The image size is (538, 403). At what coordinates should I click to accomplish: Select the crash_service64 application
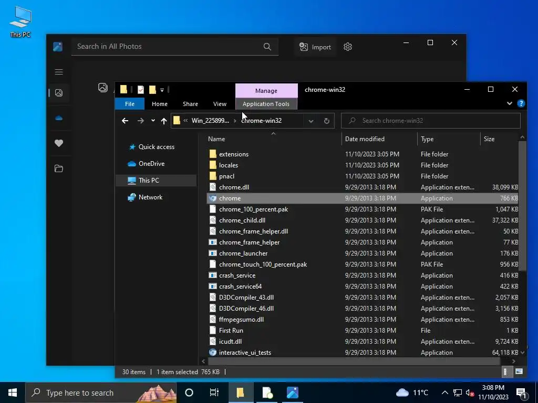363,286
